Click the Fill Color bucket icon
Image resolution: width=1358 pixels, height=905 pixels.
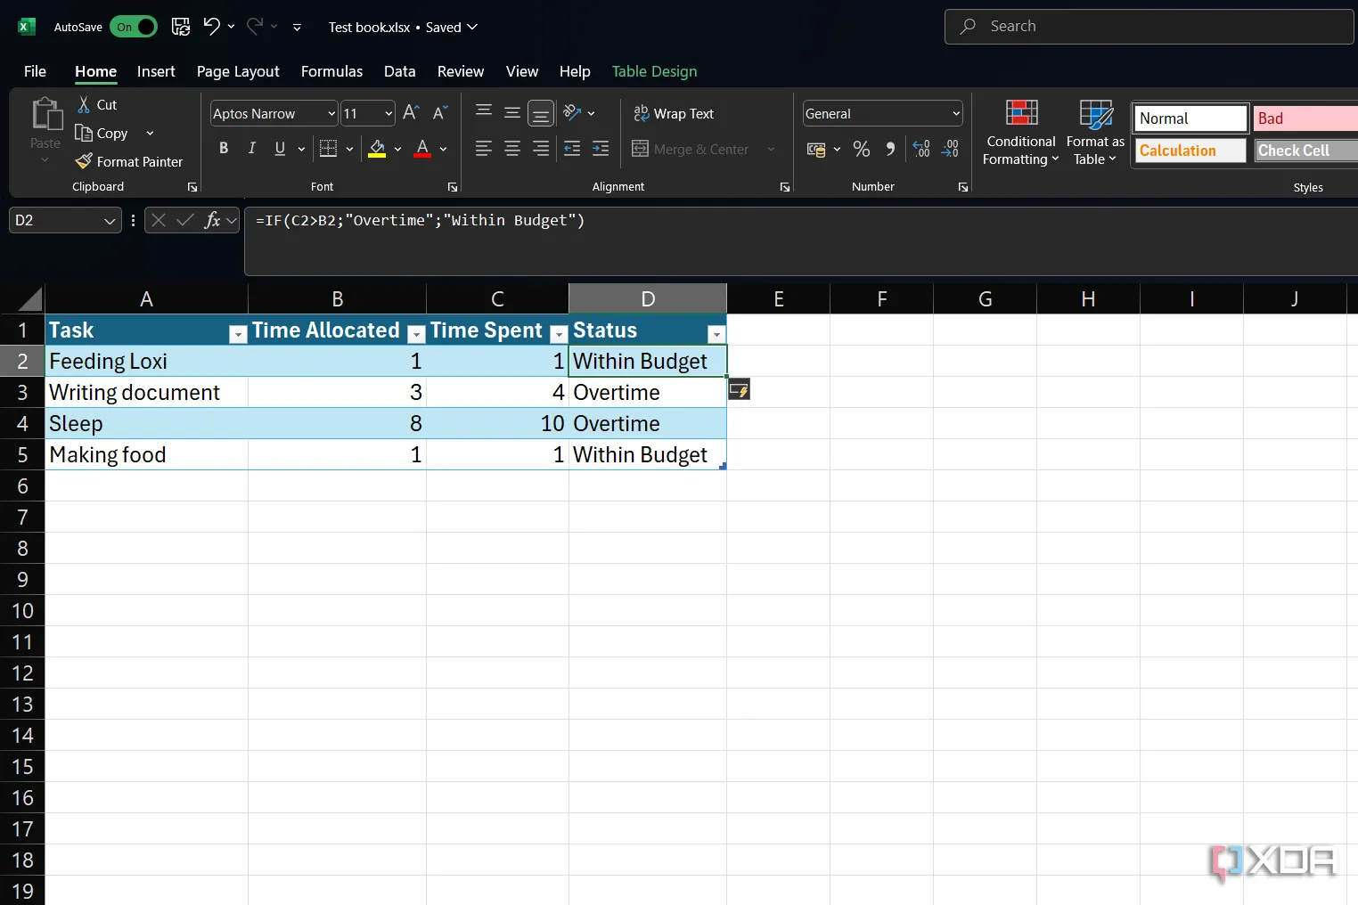tap(377, 149)
